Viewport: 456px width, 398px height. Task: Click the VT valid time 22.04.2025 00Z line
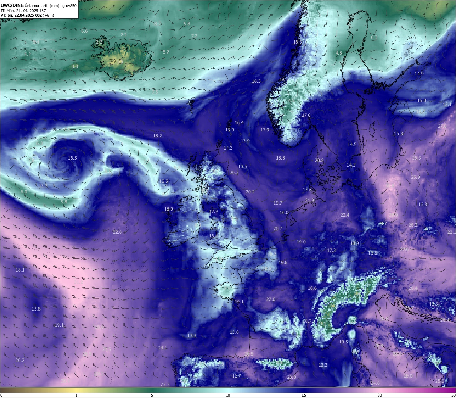point(27,15)
